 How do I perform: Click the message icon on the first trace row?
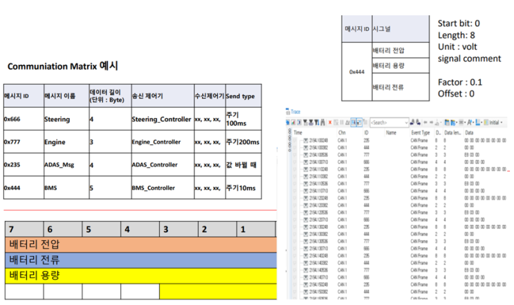pos(306,139)
